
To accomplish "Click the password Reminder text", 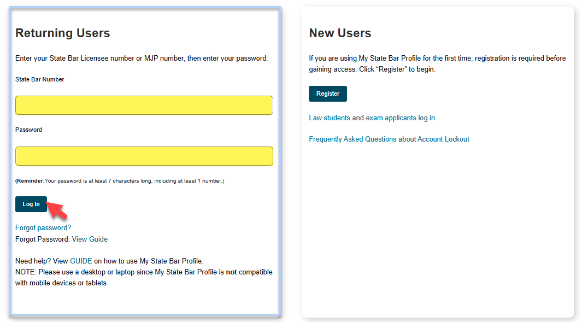I will point(120,180).
